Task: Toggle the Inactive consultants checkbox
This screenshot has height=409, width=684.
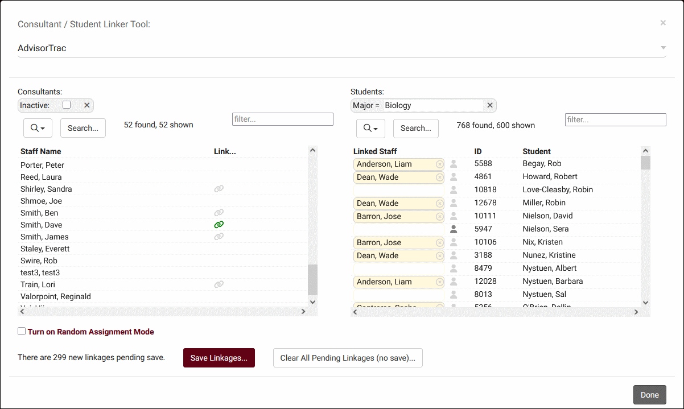Action: pyautogui.click(x=67, y=105)
